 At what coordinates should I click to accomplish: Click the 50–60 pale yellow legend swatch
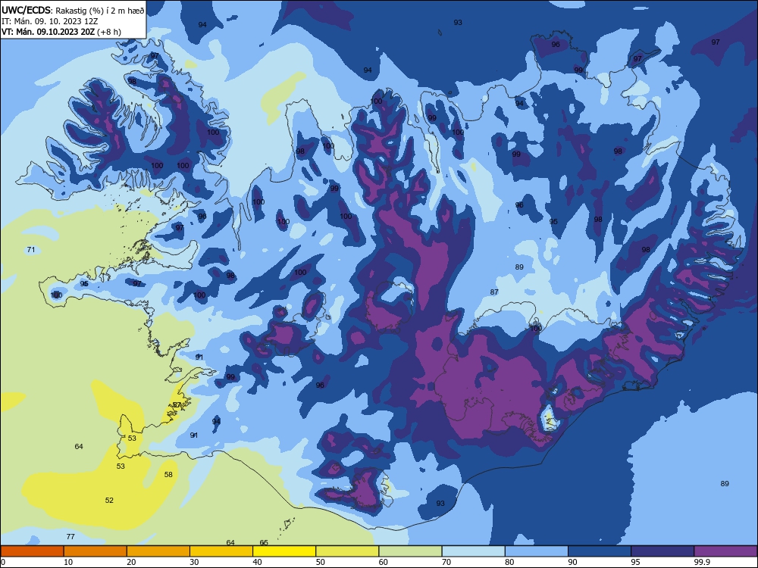[347, 551]
